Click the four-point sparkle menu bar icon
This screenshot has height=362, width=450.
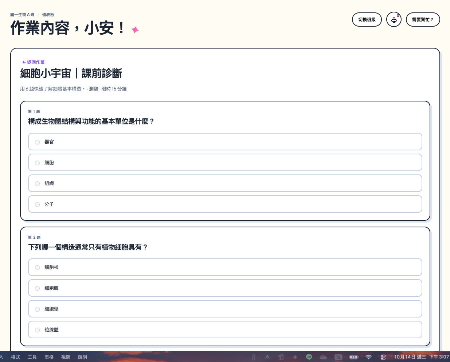click(x=295, y=357)
